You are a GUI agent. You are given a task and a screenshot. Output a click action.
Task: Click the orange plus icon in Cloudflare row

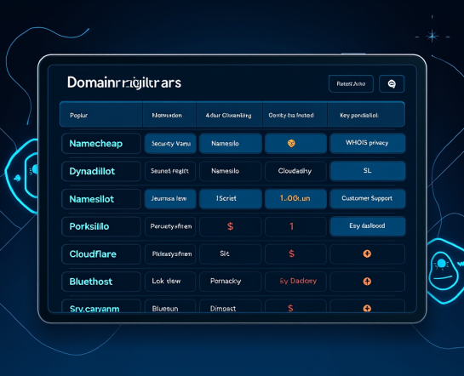coord(367,254)
